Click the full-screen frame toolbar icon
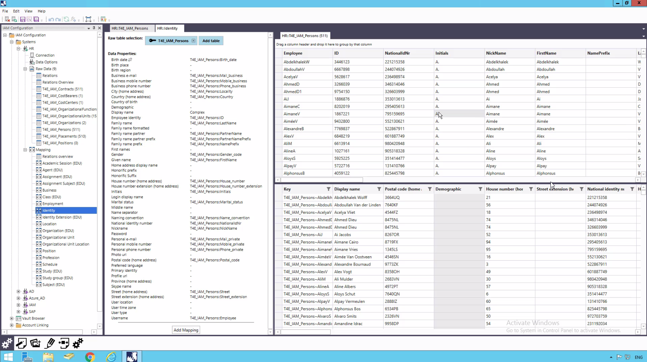Image resolution: width=647 pixels, height=362 pixels. pos(88,19)
